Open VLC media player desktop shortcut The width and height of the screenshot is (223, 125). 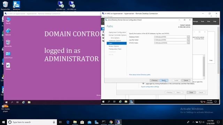click(5, 108)
